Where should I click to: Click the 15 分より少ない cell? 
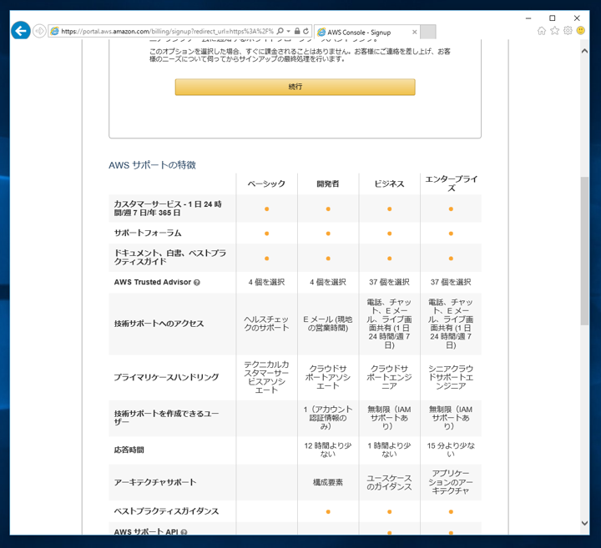click(451, 450)
